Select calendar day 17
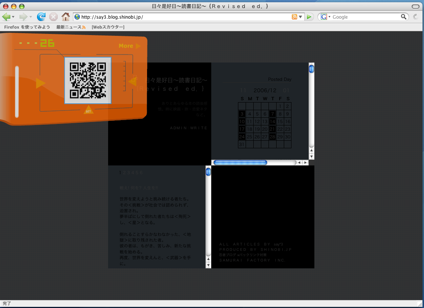This screenshot has width=424, height=308. point(242,129)
